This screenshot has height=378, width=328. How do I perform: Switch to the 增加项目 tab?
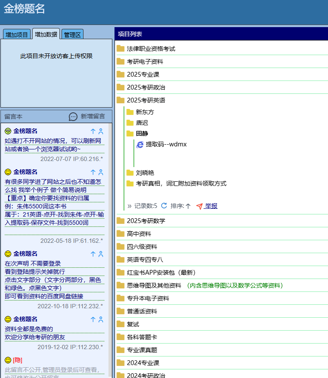(17, 35)
